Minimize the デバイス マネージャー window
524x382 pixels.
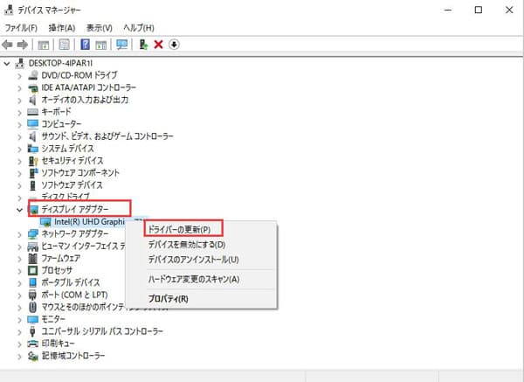point(448,10)
